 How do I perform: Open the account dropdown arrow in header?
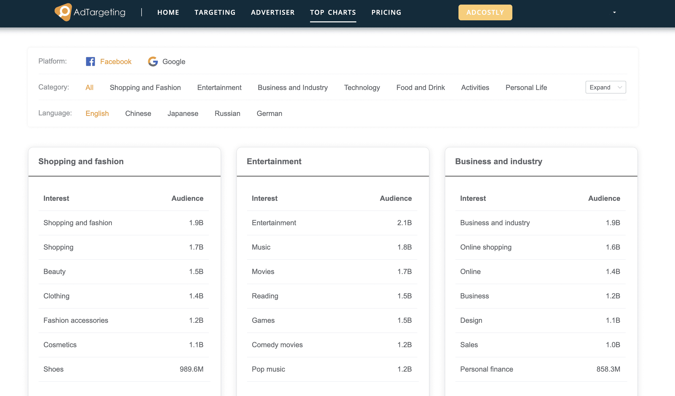615,12
